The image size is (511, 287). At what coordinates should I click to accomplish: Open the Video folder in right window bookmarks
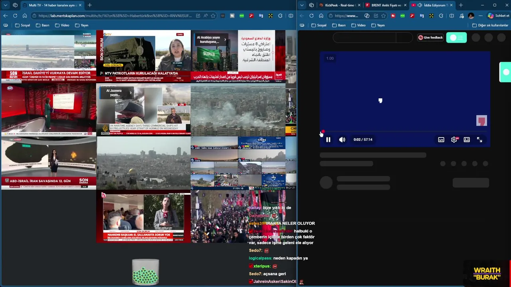(358, 25)
